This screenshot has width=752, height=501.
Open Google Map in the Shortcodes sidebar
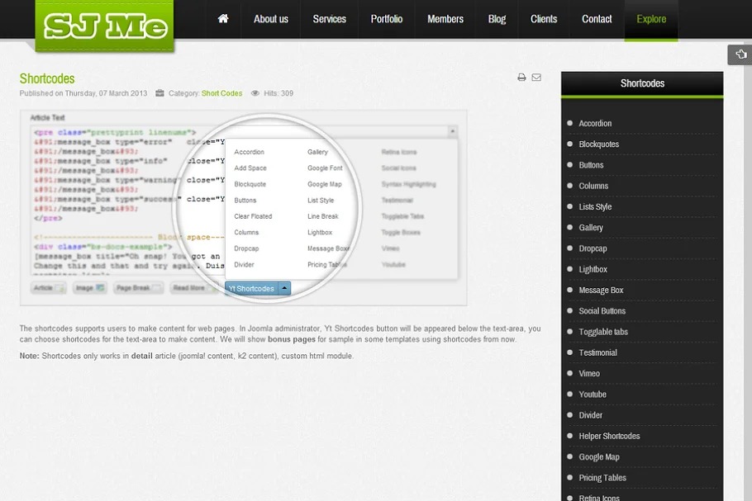[x=599, y=457]
